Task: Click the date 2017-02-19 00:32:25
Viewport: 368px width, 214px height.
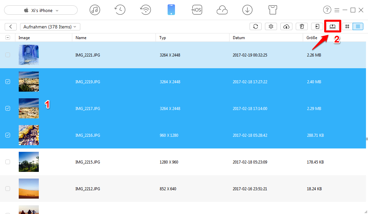Action: [250, 55]
